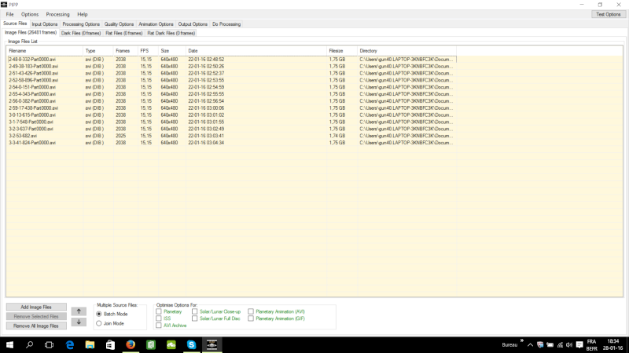Switch to Animation Options tab

tap(156, 24)
